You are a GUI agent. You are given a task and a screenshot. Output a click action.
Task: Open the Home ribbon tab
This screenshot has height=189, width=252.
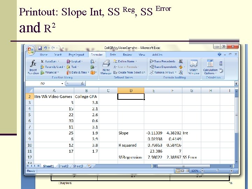click(x=43, y=55)
